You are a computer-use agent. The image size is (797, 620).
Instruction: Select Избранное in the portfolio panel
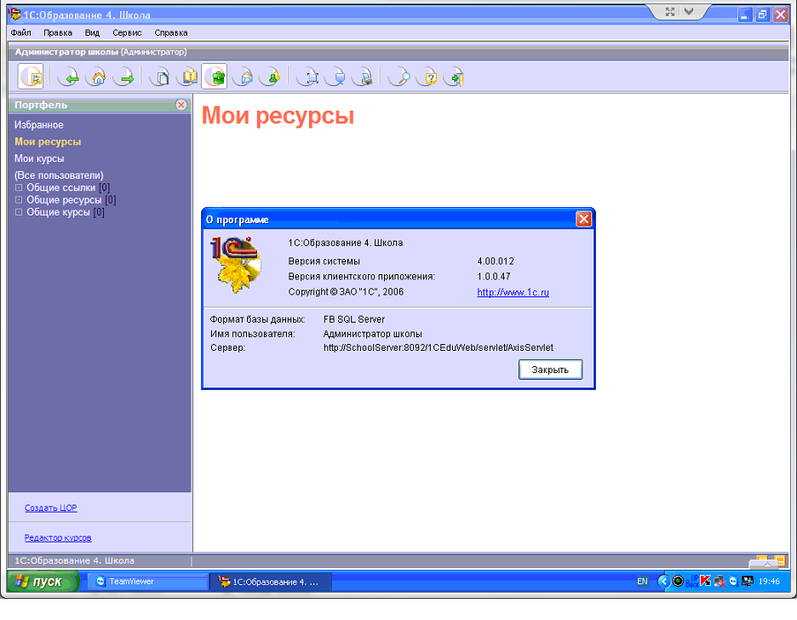(38, 124)
